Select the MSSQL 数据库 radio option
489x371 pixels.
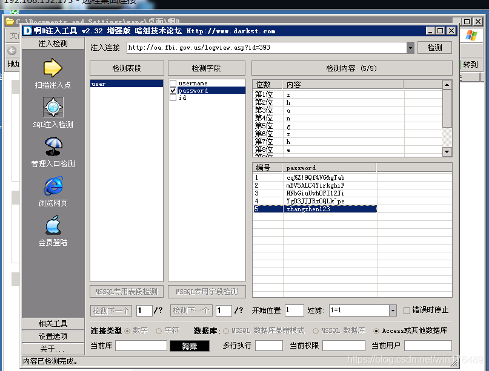pyautogui.click(x=316, y=331)
